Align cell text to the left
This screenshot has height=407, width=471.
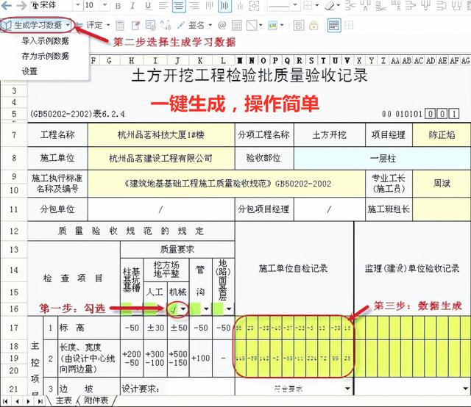point(163,6)
